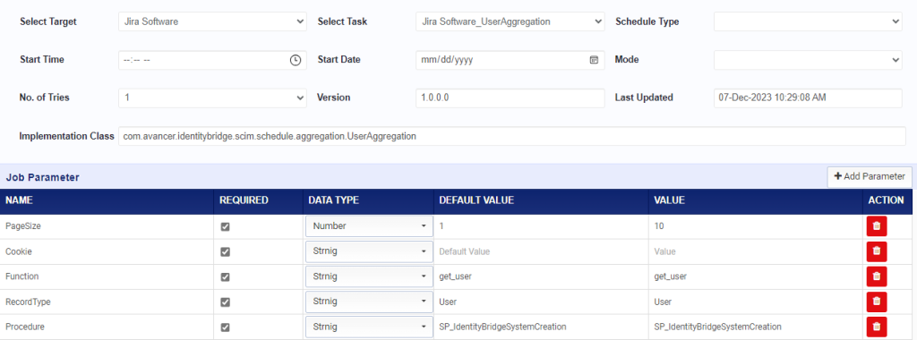Click the Implementation Class text field

coord(511,136)
